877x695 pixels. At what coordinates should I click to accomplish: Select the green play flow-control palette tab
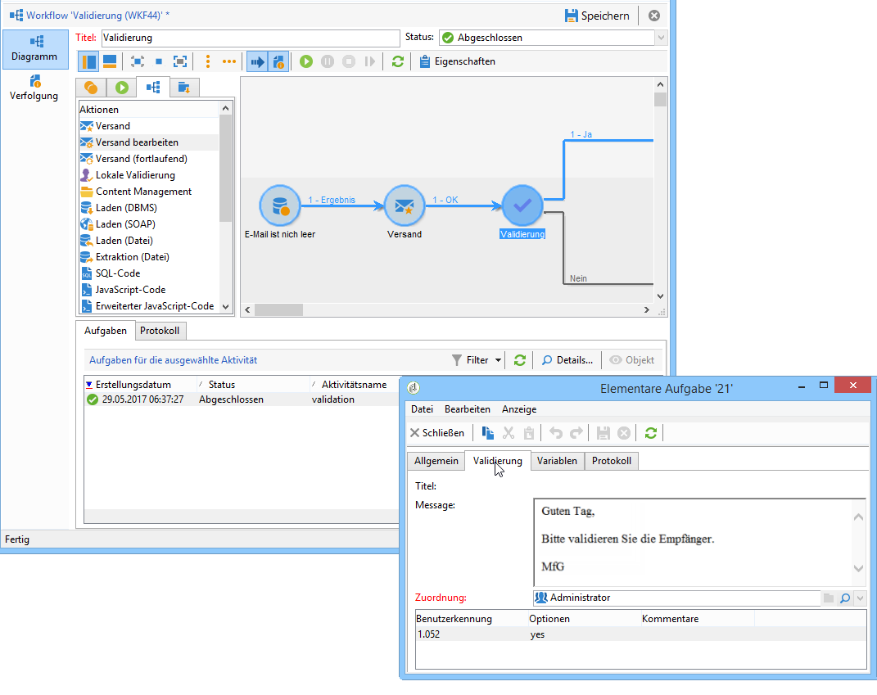(122, 88)
